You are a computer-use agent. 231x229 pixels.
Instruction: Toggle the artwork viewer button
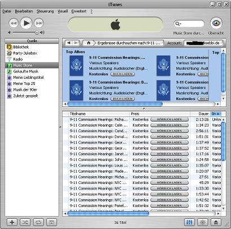tap(51, 222)
